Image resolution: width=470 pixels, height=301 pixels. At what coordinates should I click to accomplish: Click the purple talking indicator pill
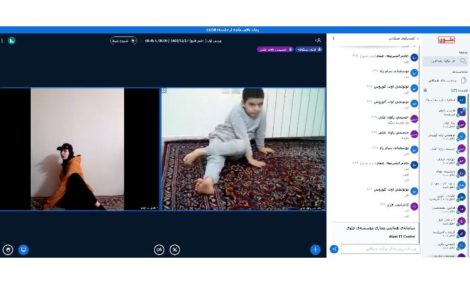point(274,49)
